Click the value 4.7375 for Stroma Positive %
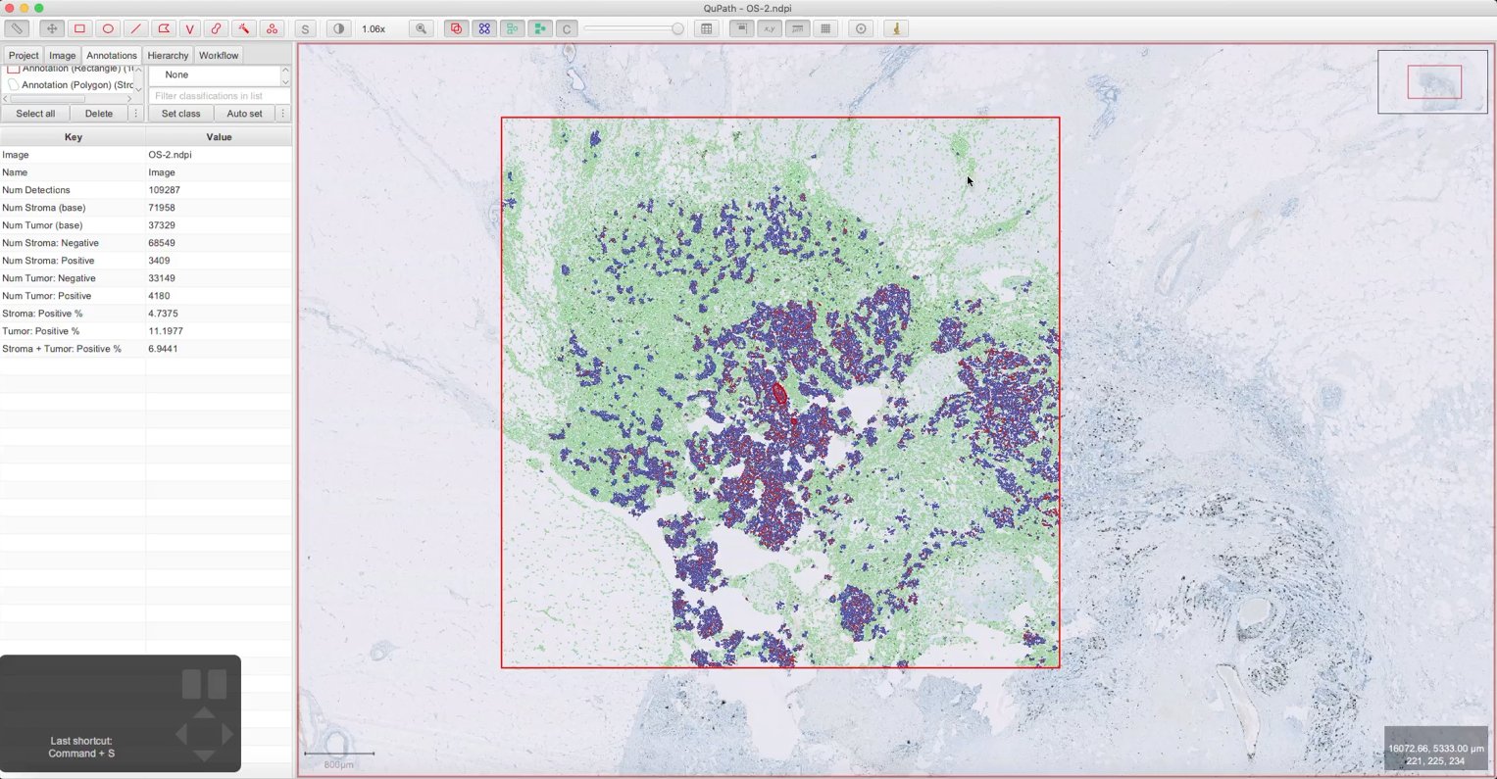 163,314
